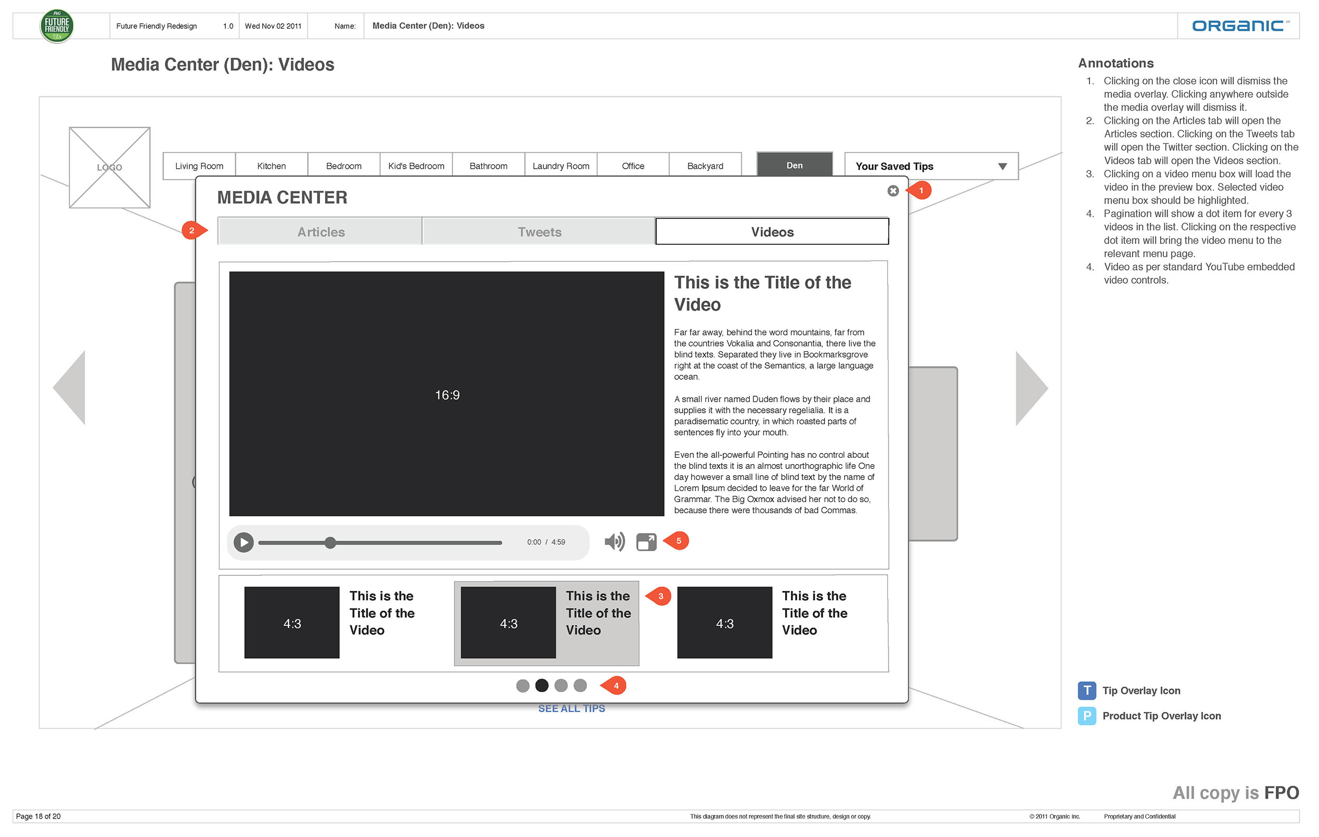Switch to the Tweets tab
Viewport: 1319px width, 837px height.
[x=539, y=232]
